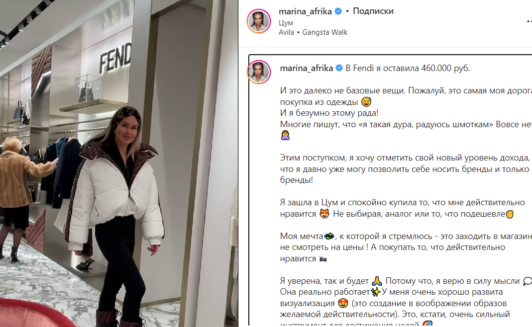Click the verified badge in post header
532x327 pixels.
point(338,11)
